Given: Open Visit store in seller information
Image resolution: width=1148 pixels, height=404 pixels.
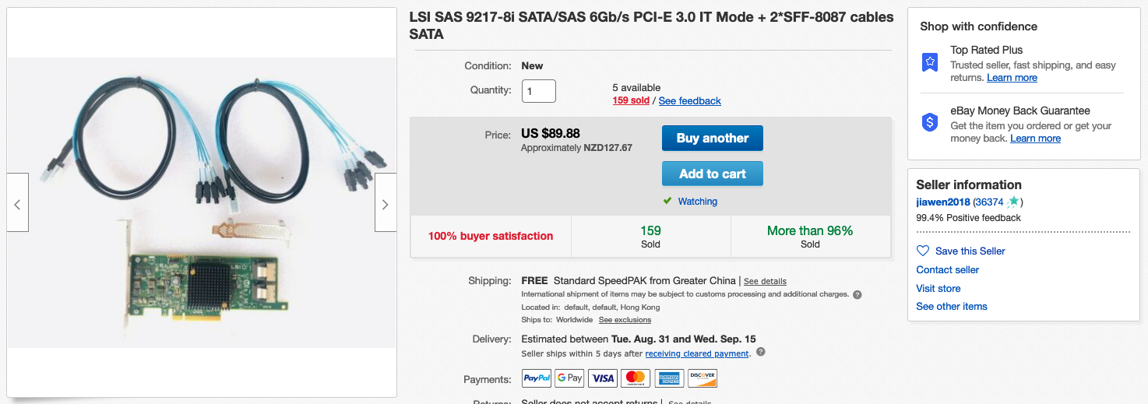Looking at the screenshot, I should click(938, 288).
